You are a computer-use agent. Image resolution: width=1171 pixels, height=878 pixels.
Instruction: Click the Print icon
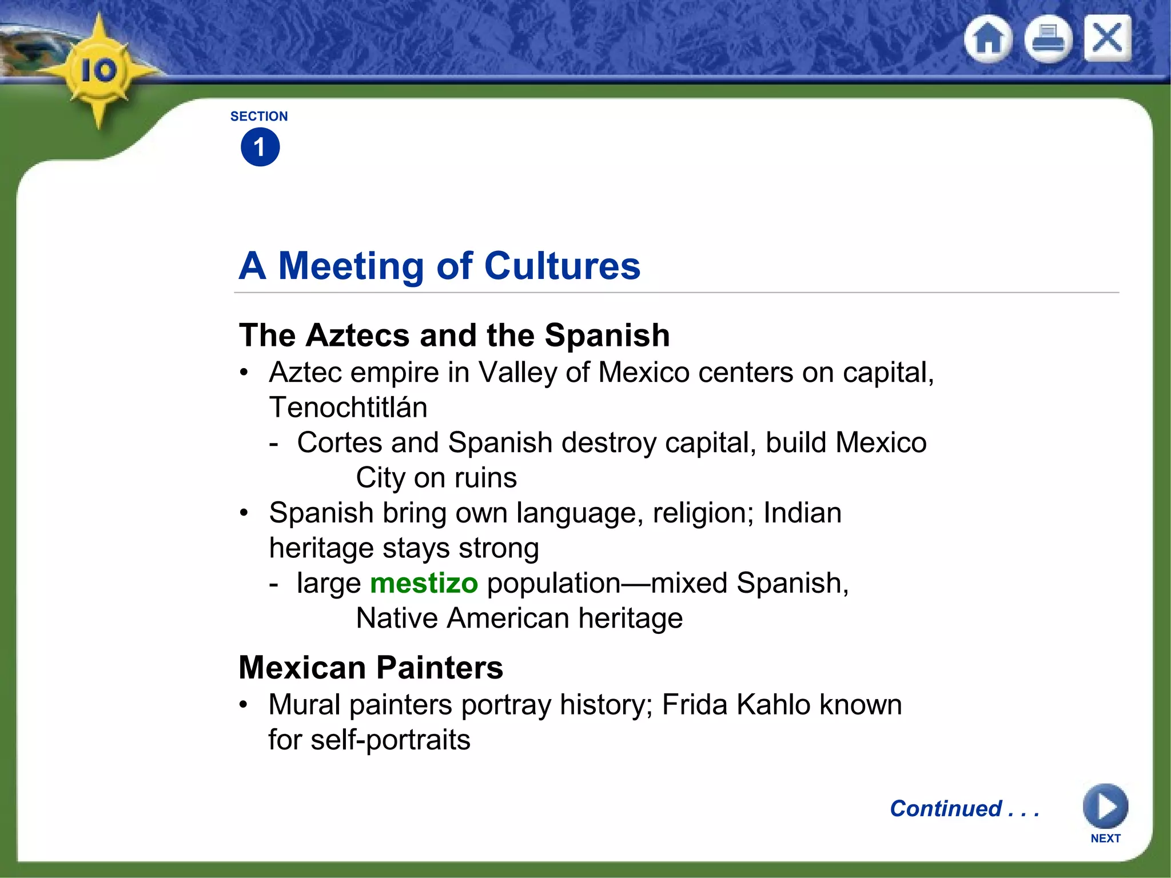click(x=1048, y=39)
